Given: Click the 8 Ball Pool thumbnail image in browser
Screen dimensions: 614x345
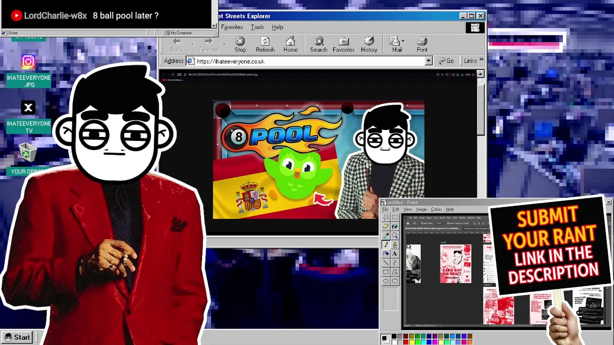Looking at the screenshot, I should tap(319, 160).
